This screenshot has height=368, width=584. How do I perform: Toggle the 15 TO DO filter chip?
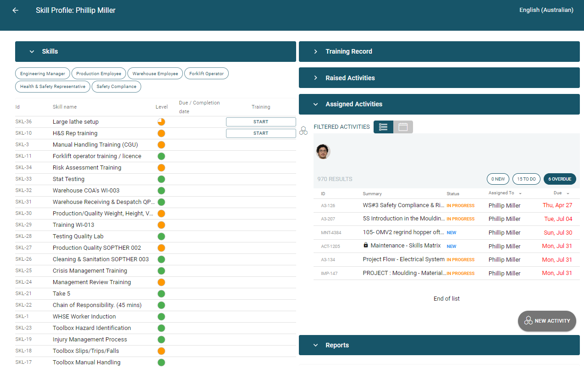pos(526,179)
